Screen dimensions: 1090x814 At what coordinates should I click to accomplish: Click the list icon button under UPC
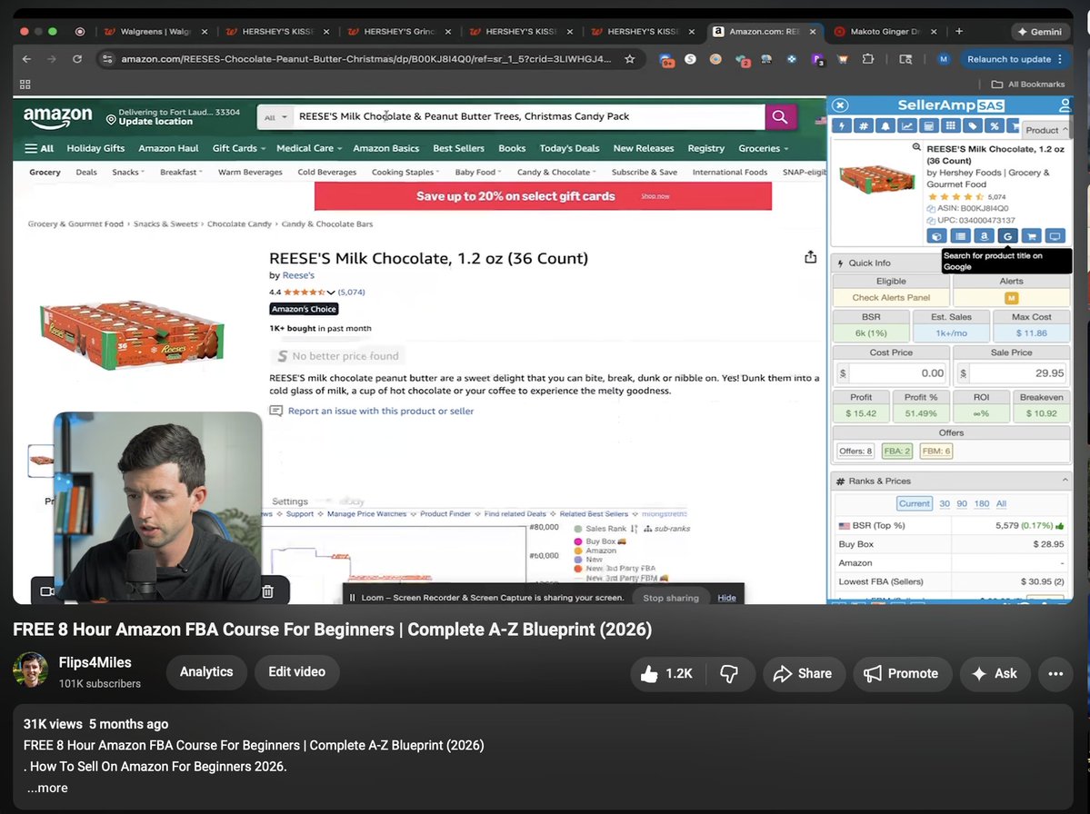[960, 236]
